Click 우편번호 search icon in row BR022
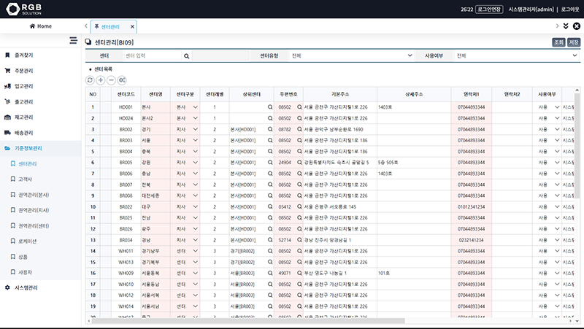The image size is (584, 329). (299, 207)
